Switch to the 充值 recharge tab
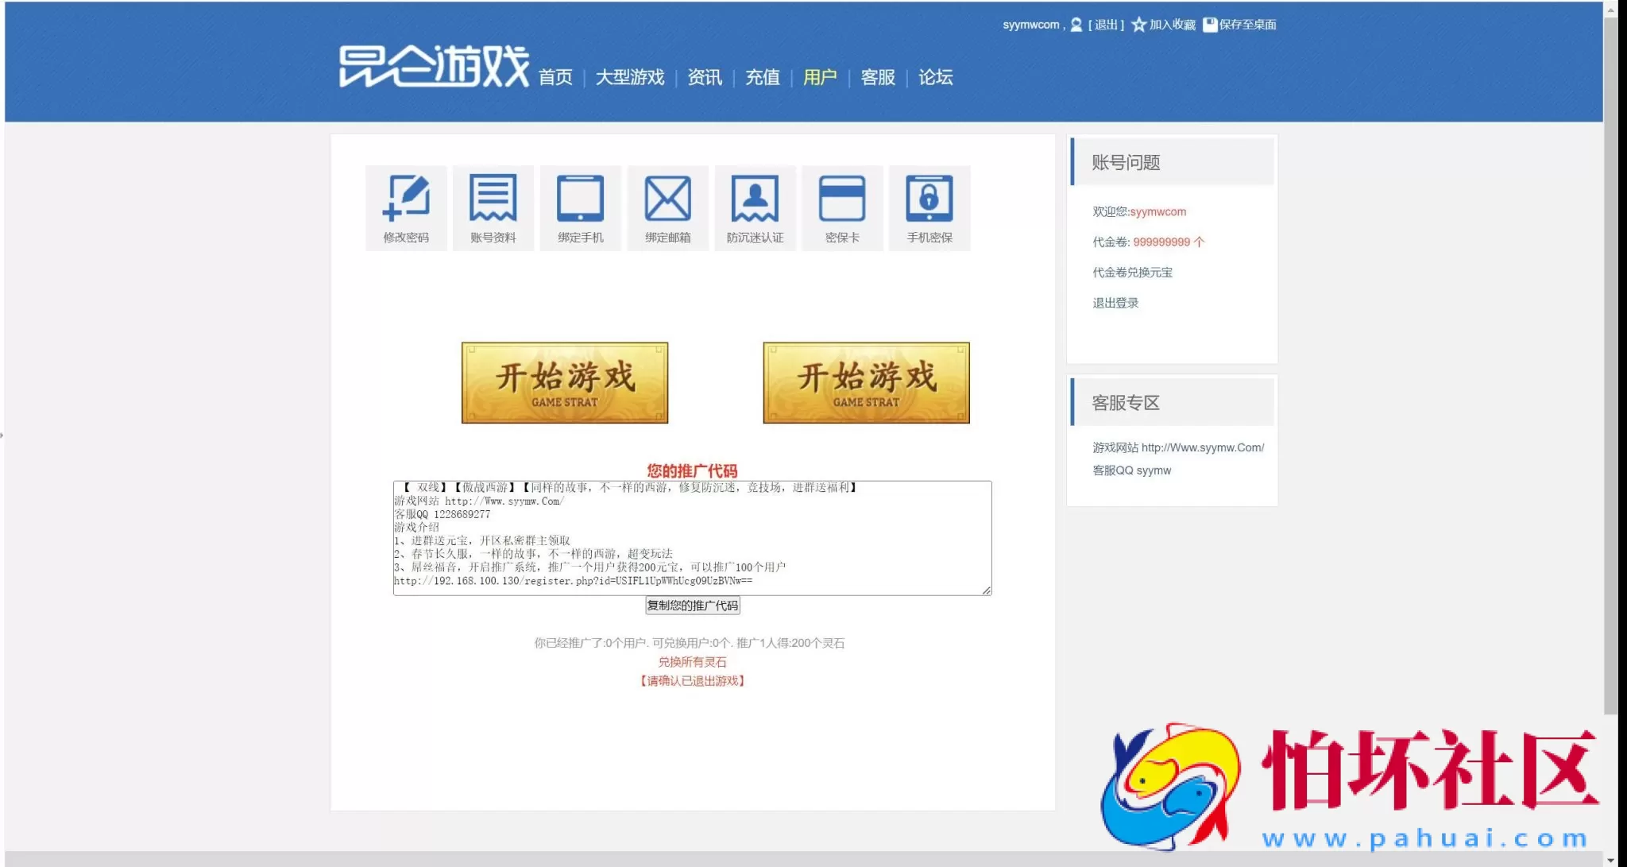The image size is (1627, 867). point(762,77)
